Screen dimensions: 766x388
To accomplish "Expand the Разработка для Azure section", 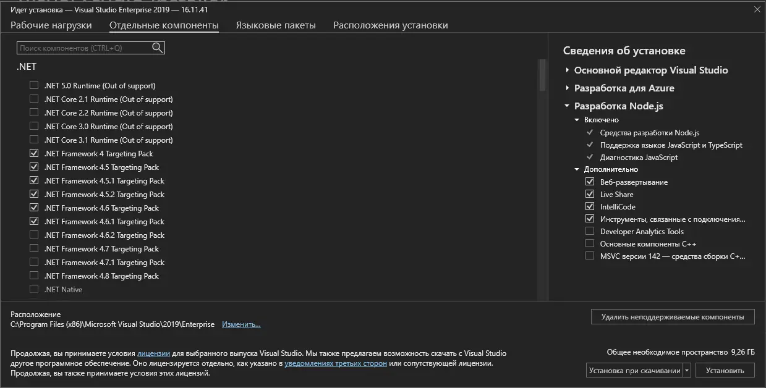I will click(x=567, y=88).
